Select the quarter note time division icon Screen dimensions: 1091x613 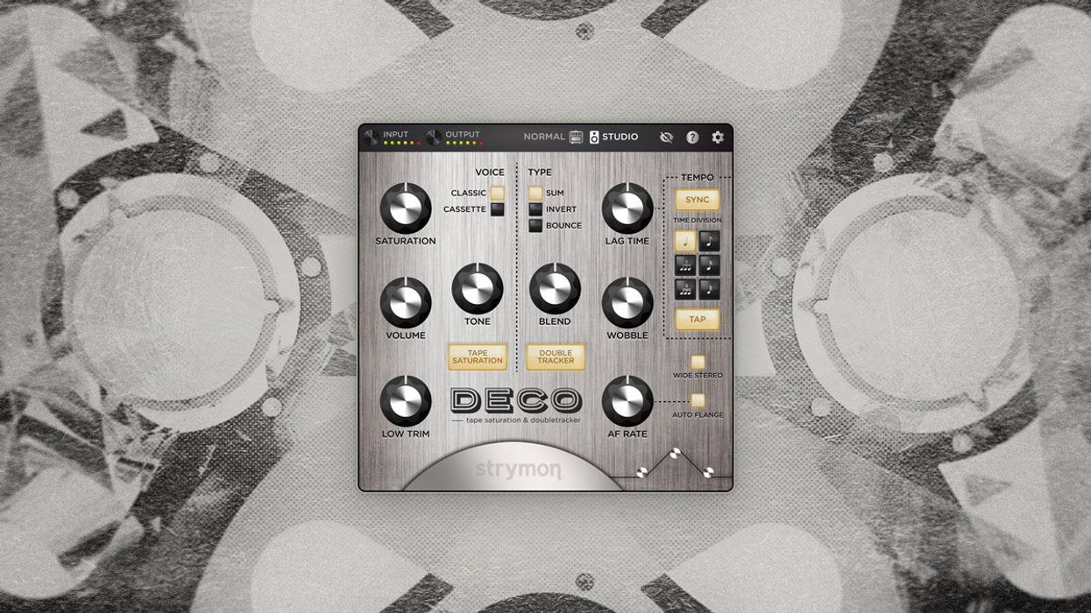[x=686, y=243]
